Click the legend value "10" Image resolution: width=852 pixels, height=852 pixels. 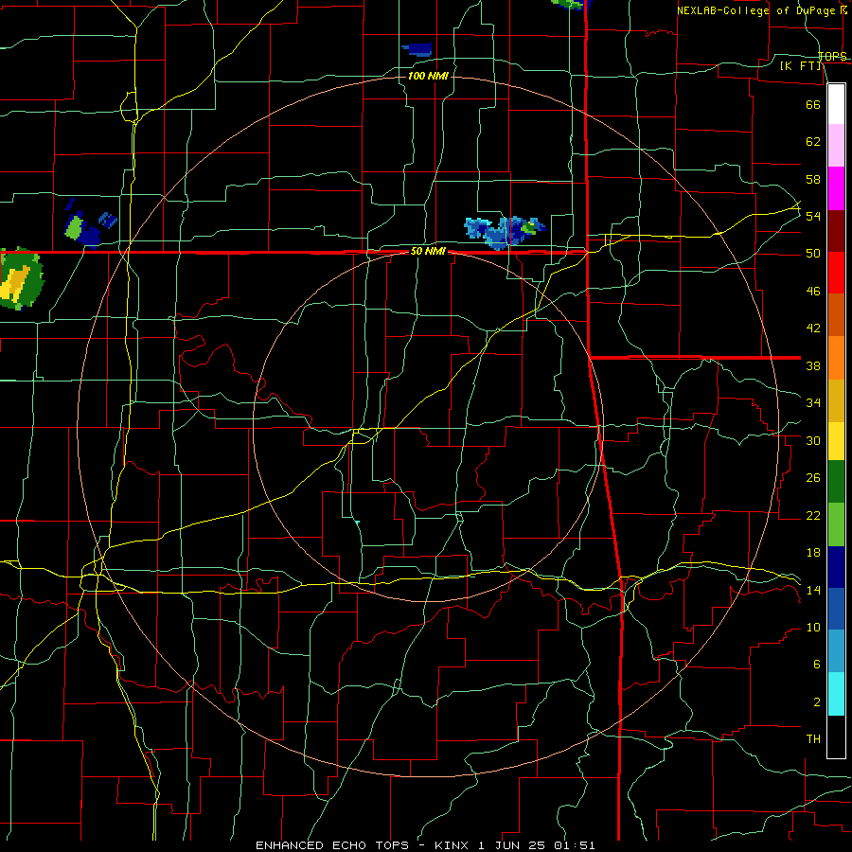tap(813, 628)
